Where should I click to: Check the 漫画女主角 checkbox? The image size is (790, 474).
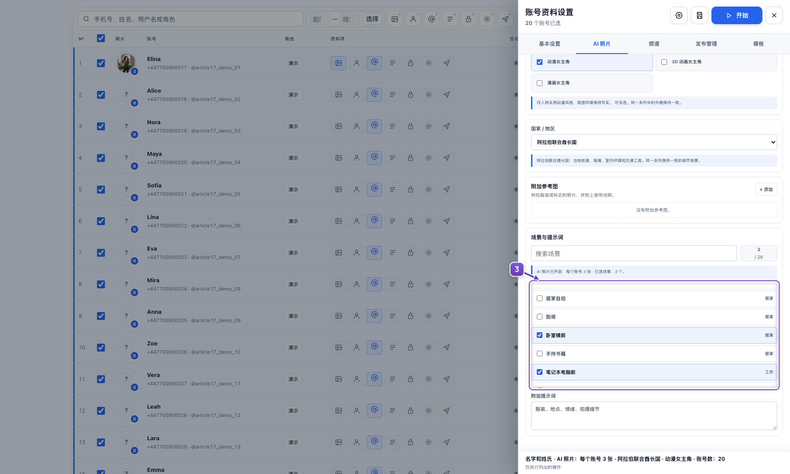pyautogui.click(x=540, y=83)
